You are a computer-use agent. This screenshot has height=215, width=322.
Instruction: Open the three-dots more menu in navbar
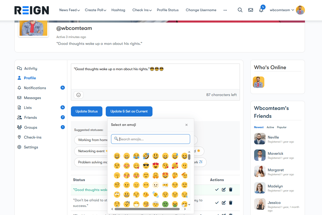(x=225, y=10)
